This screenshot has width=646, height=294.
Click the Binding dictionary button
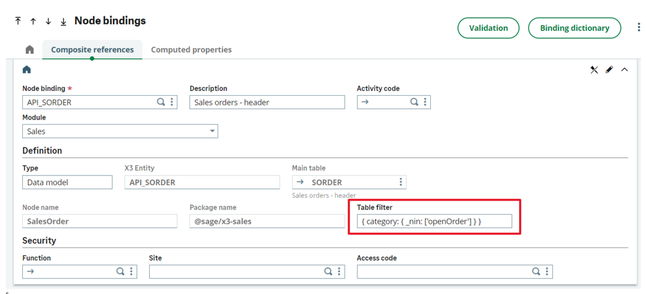click(575, 28)
